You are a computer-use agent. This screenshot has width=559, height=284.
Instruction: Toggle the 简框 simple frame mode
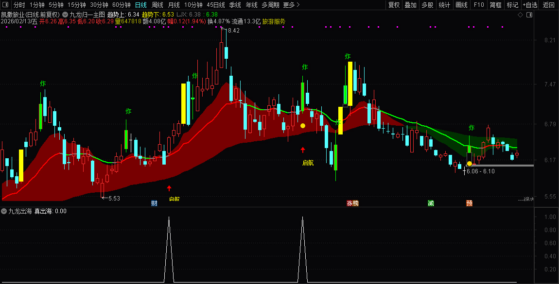pyautogui.click(x=495, y=5)
